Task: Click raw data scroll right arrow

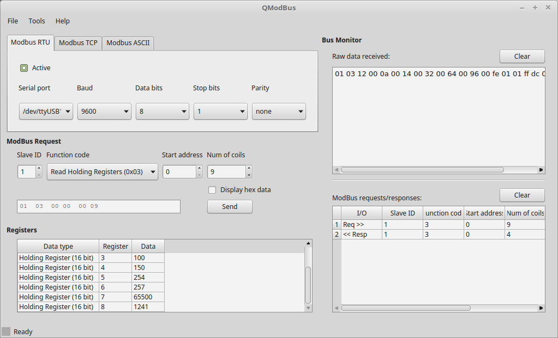Action: (x=541, y=170)
